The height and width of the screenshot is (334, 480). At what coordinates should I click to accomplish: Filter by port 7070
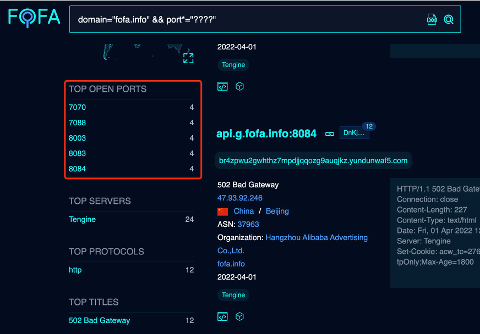pos(78,108)
